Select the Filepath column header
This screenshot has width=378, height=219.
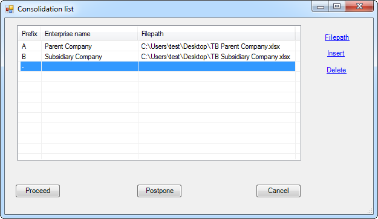tap(217, 34)
